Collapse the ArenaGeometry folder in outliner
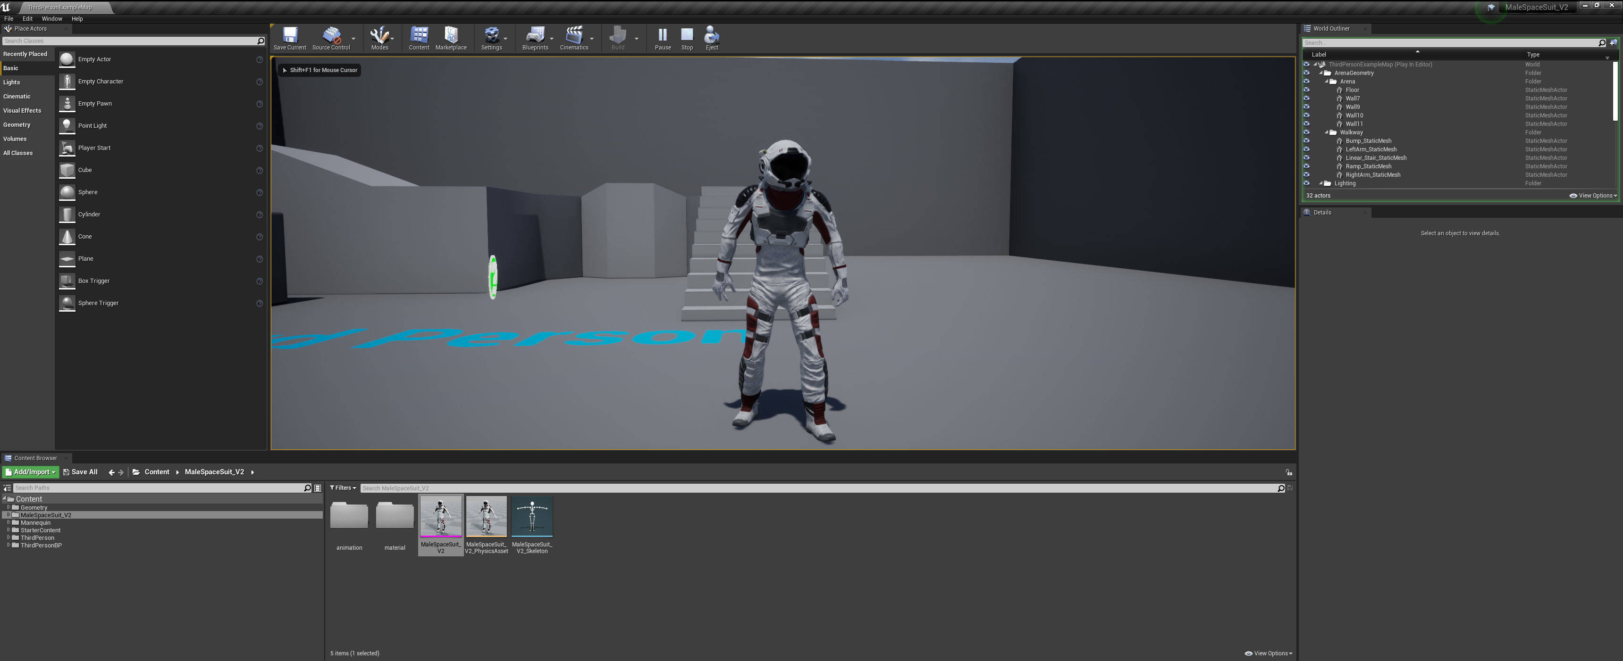 point(1320,73)
